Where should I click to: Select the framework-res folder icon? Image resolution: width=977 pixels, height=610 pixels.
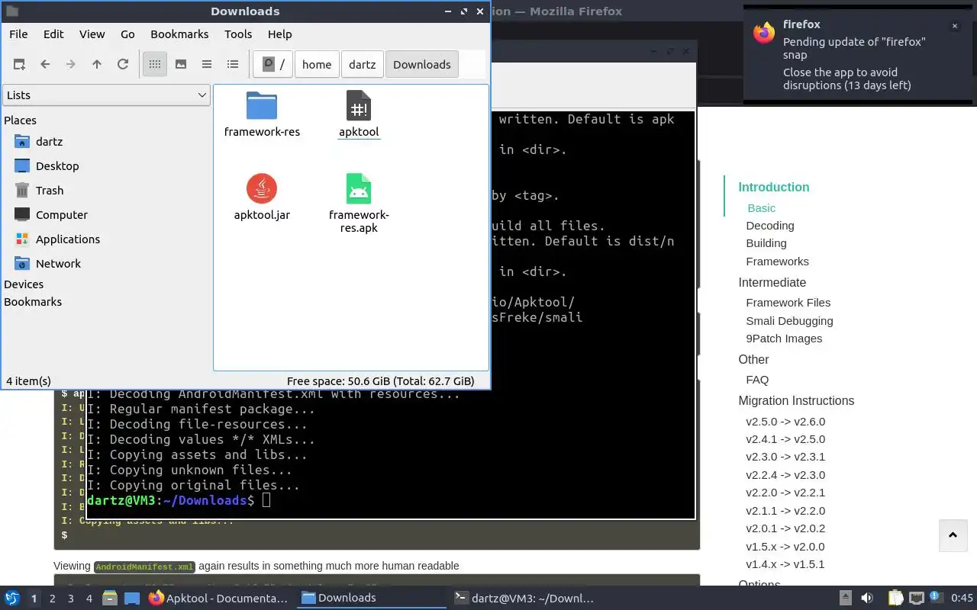click(x=262, y=106)
